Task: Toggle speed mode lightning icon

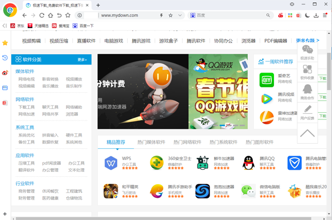Action: [x=162, y=15]
